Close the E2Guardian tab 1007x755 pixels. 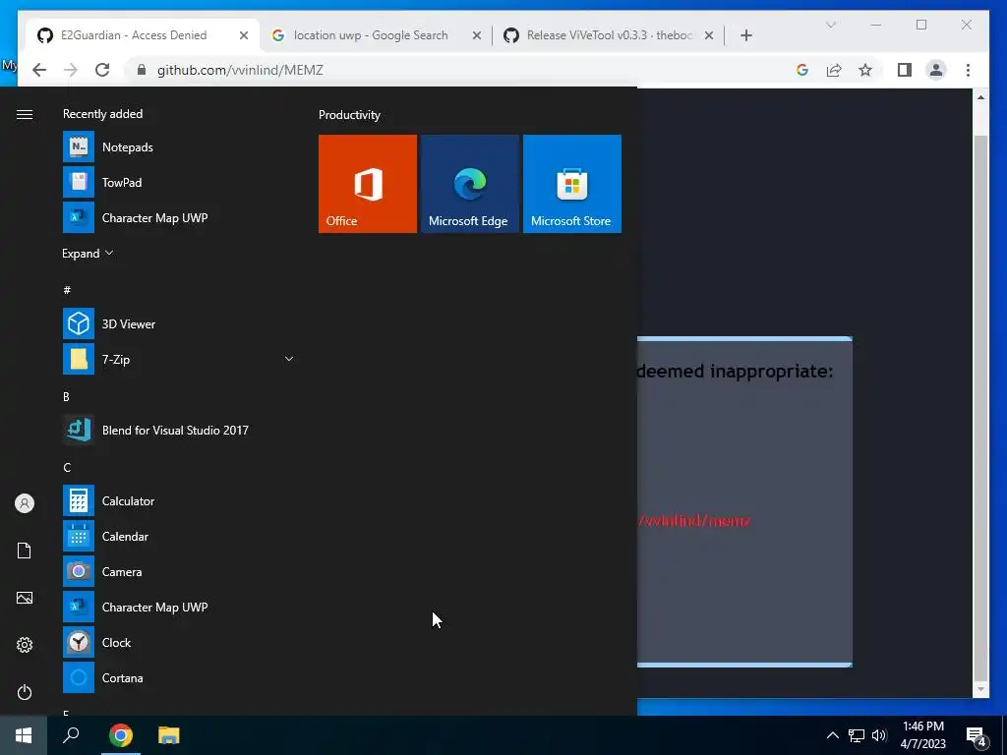click(244, 36)
